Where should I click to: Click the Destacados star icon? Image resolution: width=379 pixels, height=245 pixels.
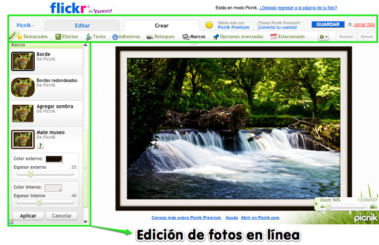(x=20, y=37)
